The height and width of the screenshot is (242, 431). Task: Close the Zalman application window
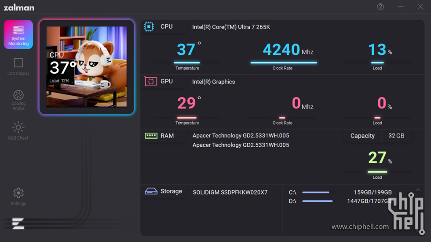[x=420, y=7]
